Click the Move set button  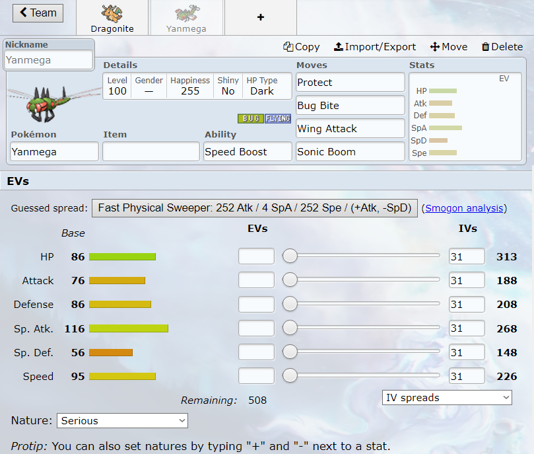[448, 47]
